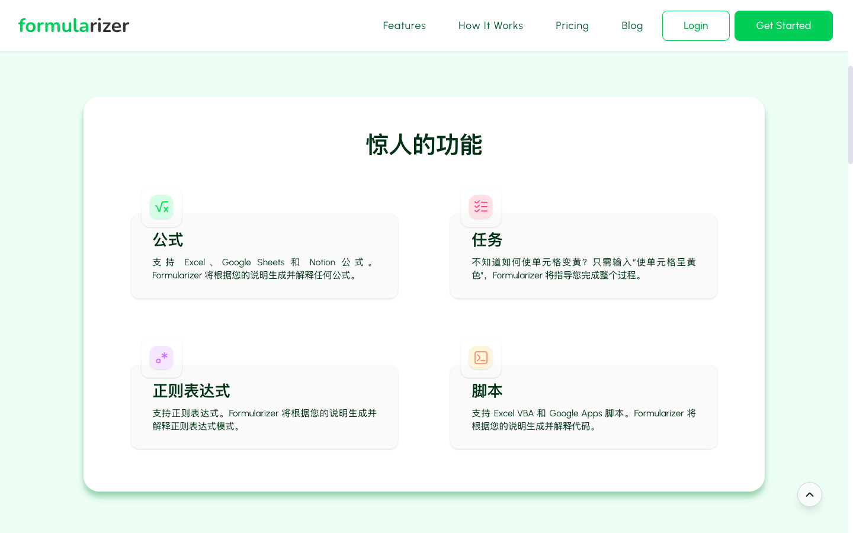Click the pink checklist icon above 任务
This screenshot has height=533, width=853.
pyautogui.click(x=480, y=207)
